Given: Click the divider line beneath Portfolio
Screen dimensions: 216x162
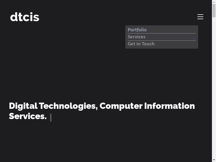Looking at the screenshot, I should (162, 33).
